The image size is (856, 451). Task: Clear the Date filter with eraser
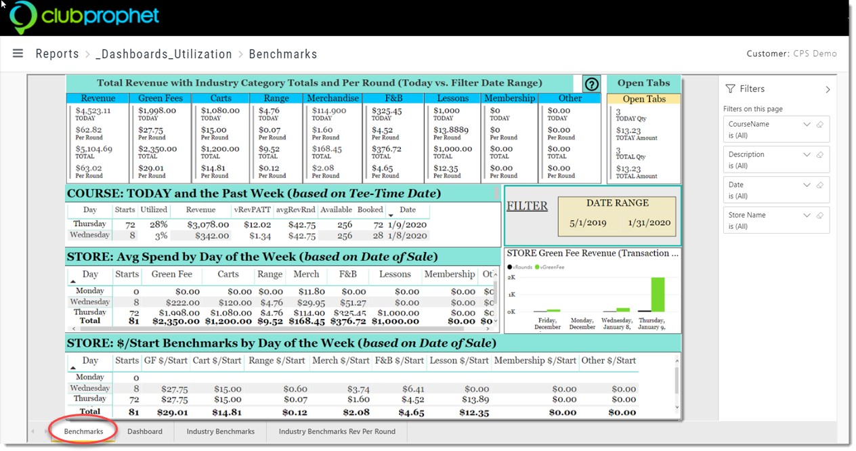click(819, 185)
